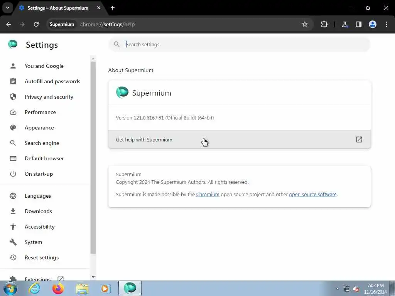Open the profile avatar icon

[373, 24]
